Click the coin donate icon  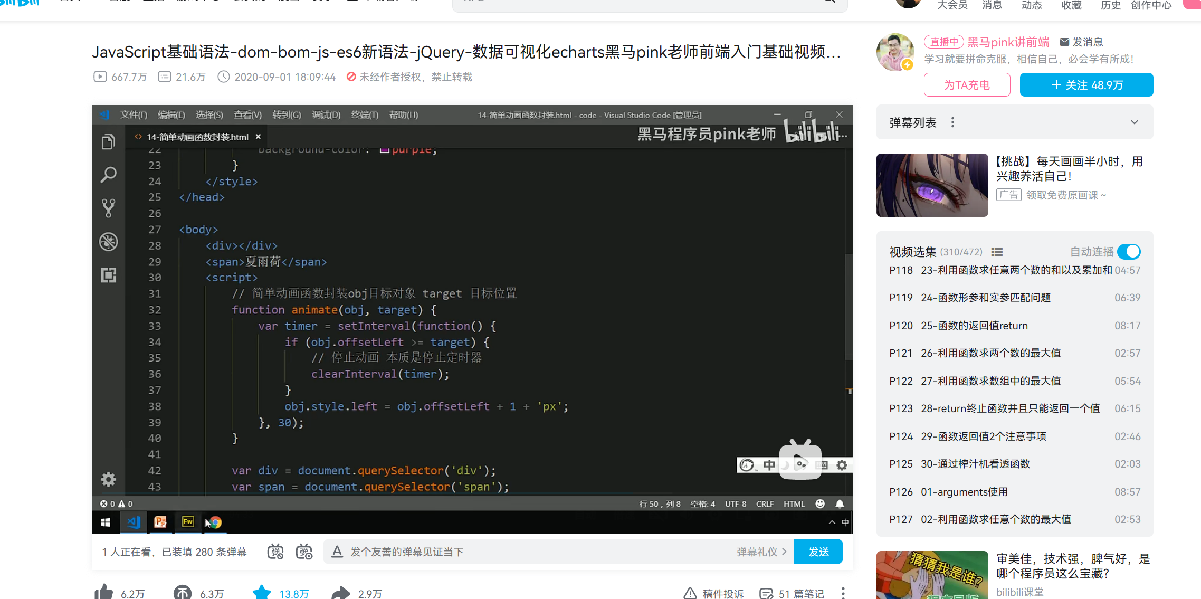(x=183, y=592)
